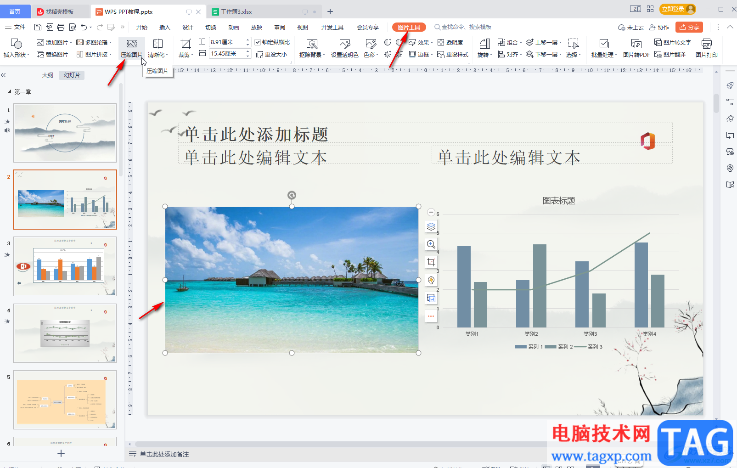Screen dimensions: 737x468
Task: Click the Compress Picture (压缩图片) button
Action: (131, 48)
